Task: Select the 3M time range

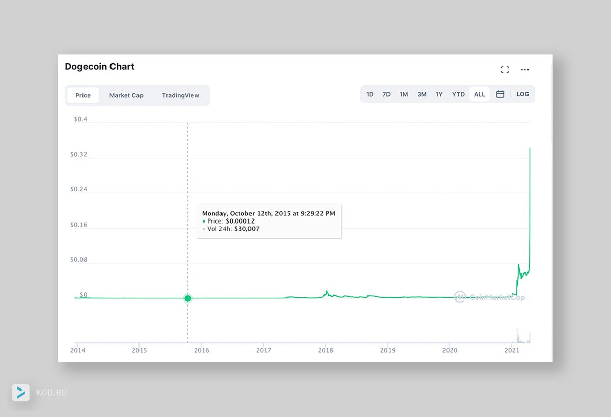Action: [422, 94]
